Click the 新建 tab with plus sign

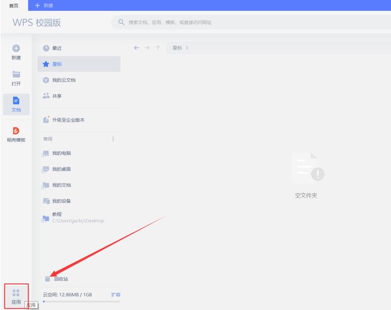[x=44, y=6]
